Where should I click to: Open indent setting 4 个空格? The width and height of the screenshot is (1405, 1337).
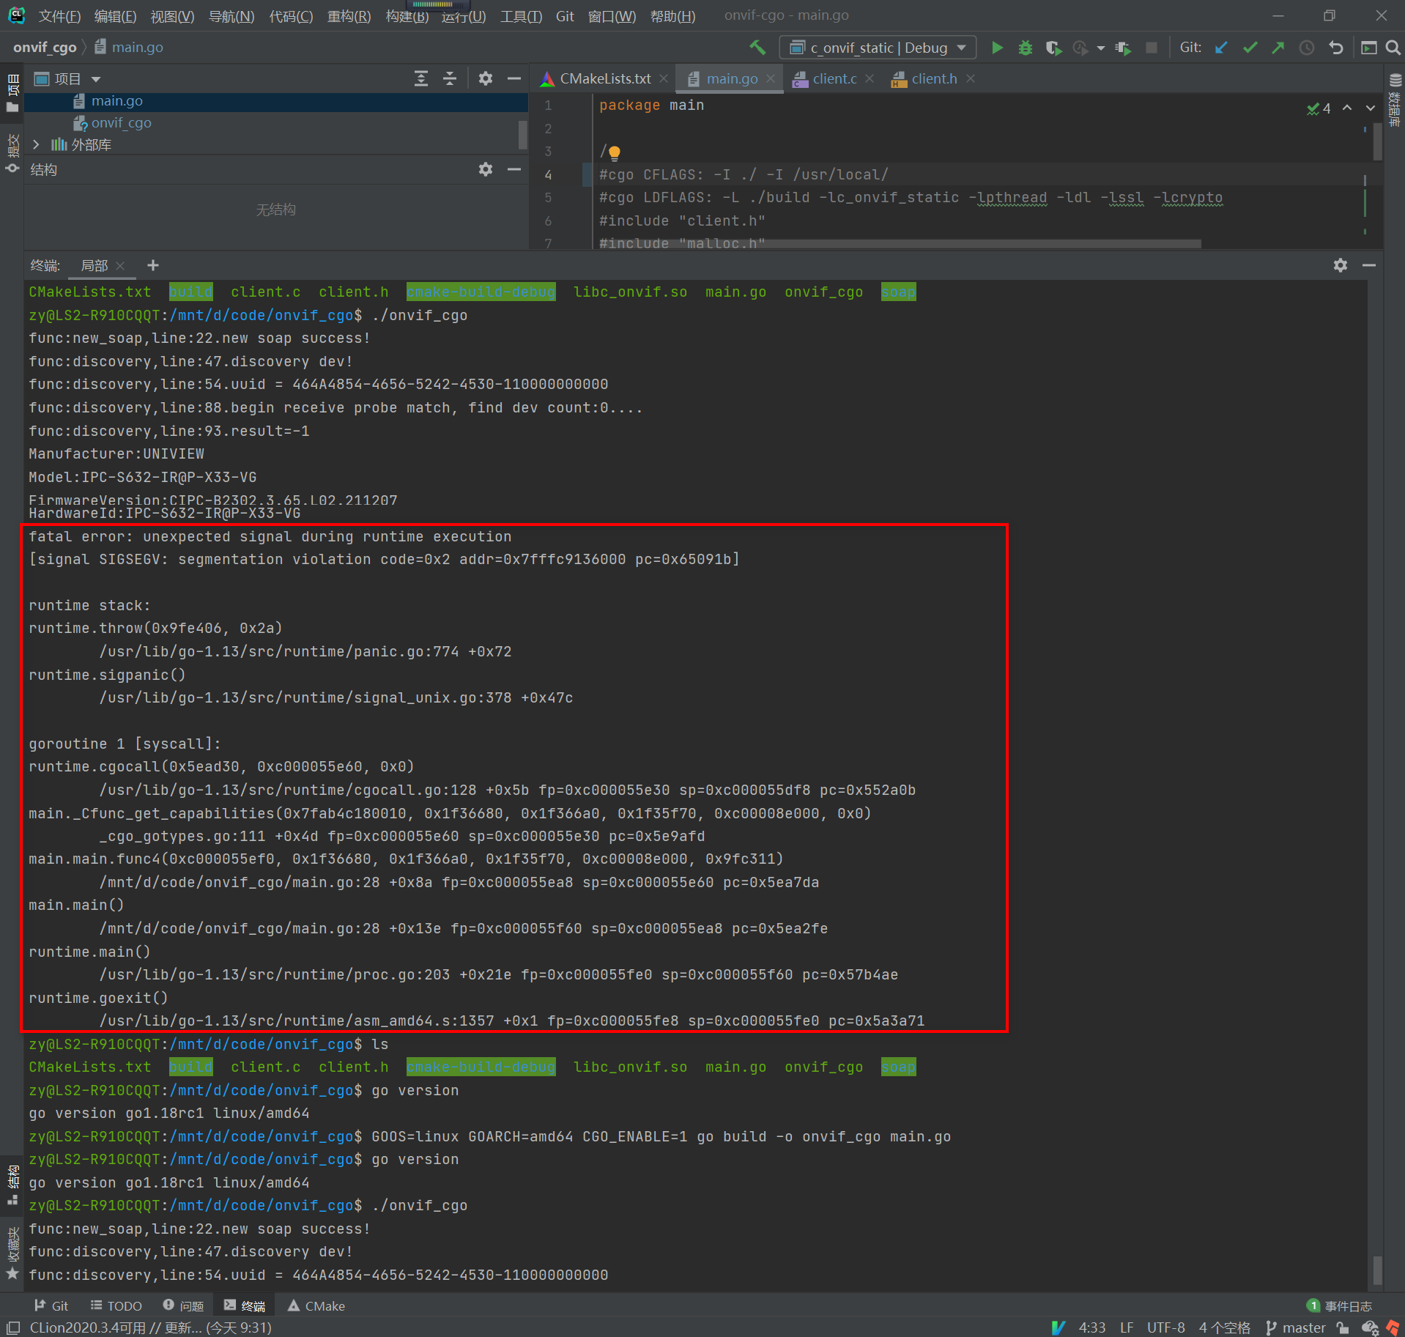[1224, 1327]
